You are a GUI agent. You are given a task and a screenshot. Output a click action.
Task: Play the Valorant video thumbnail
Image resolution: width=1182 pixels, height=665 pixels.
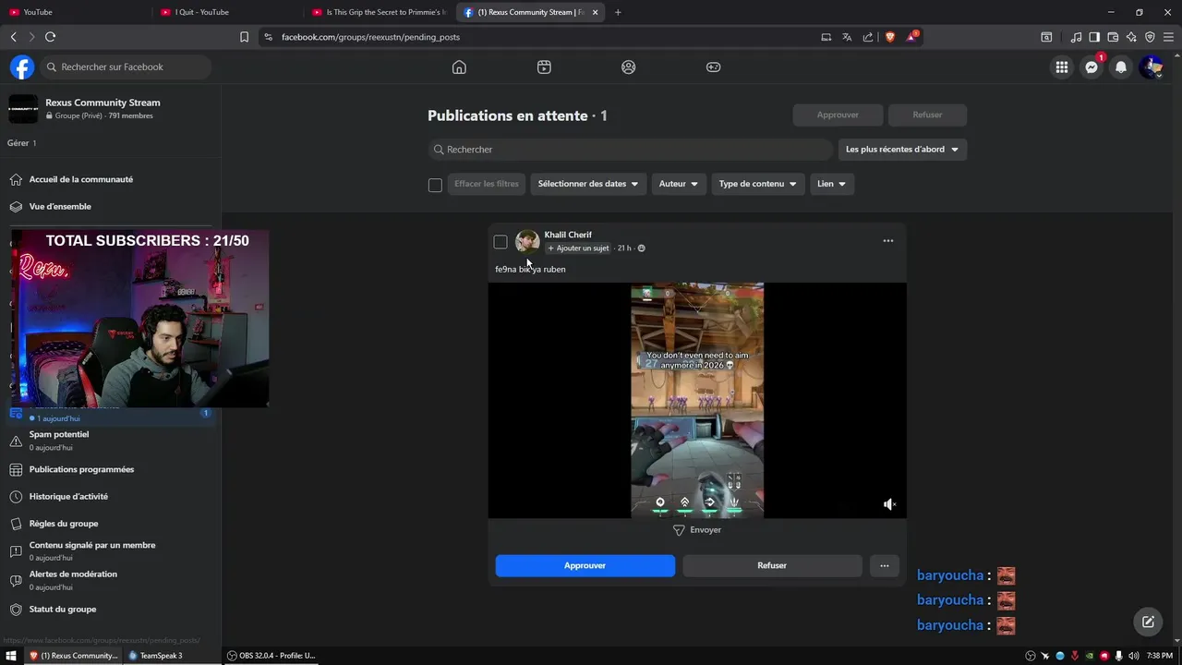click(697, 400)
